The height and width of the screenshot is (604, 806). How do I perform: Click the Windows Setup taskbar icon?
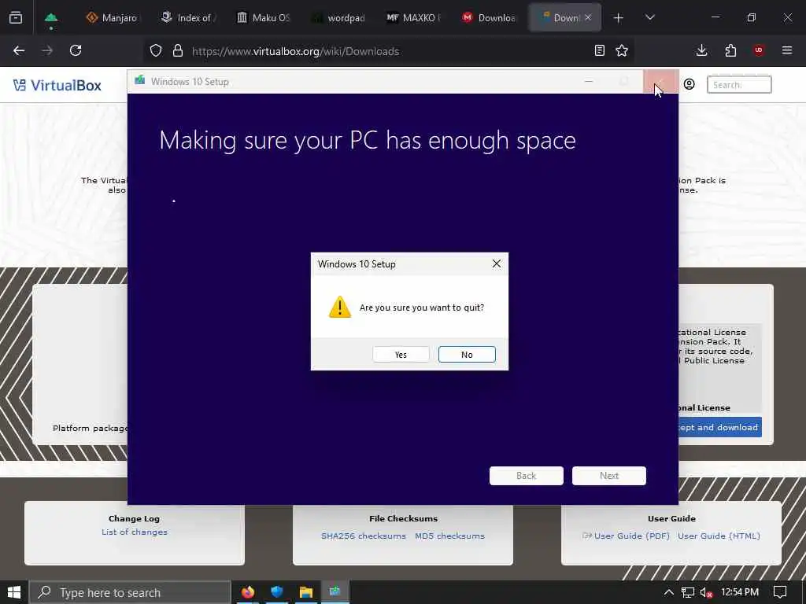335,592
